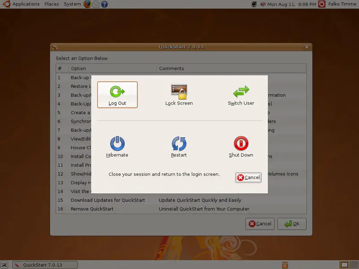
Task: Click 'Uninstall QuickStart from Your Computer' comment
Action: [204, 209]
